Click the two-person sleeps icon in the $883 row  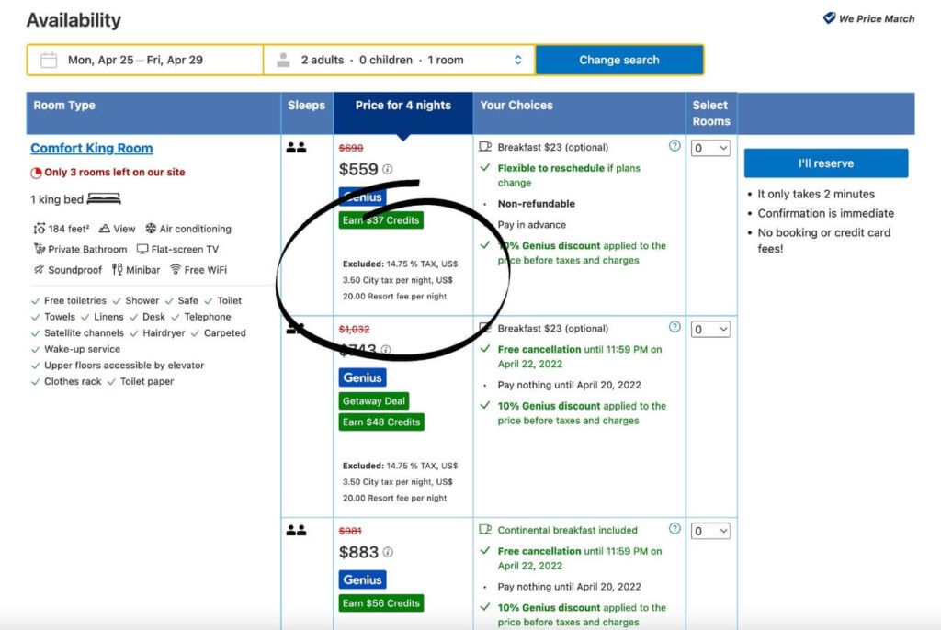pos(296,531)
